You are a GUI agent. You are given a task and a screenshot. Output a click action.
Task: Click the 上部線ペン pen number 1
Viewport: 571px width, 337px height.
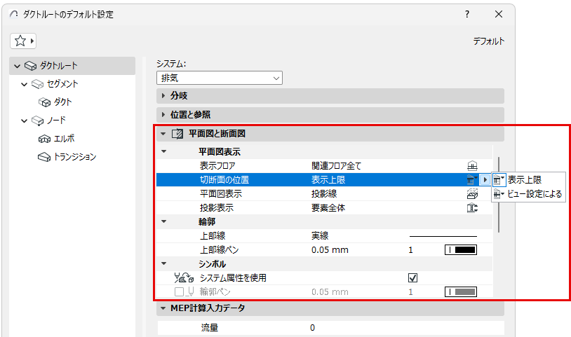411,249
